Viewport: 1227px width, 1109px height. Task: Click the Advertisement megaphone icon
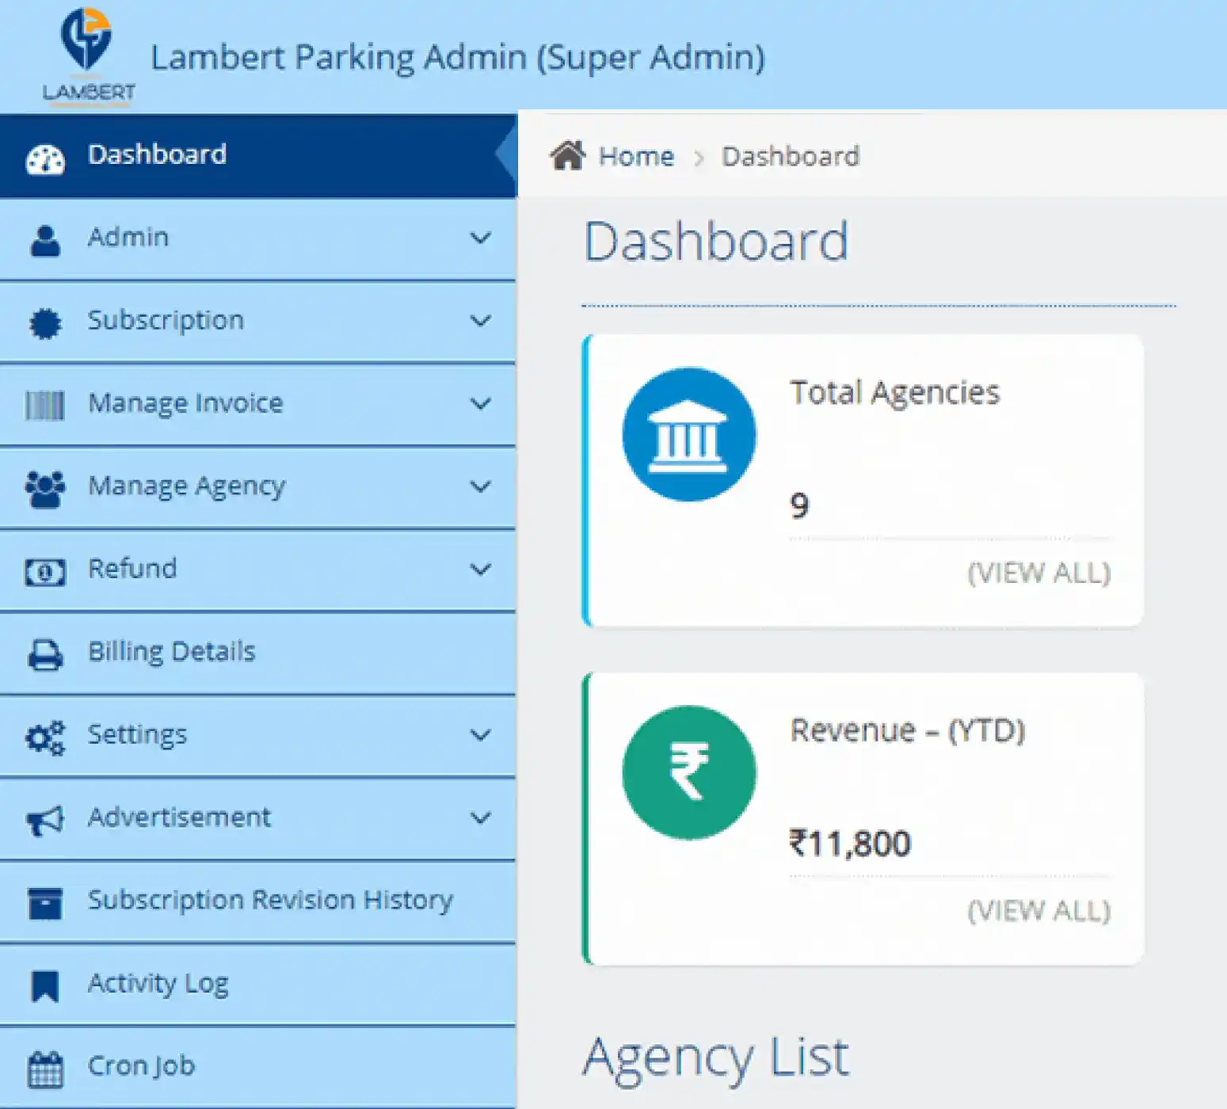tap(45, 820)
